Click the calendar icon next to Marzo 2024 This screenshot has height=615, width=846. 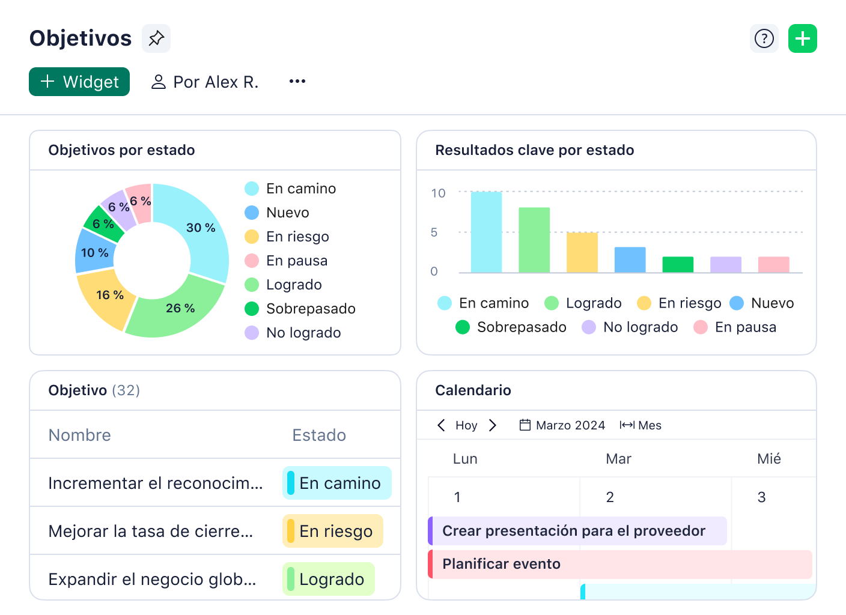pyautogui.click(x=525, y=425)
